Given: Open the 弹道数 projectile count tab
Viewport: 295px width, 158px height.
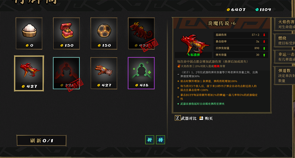Looking at the screenshot, I should click(284, 76).
